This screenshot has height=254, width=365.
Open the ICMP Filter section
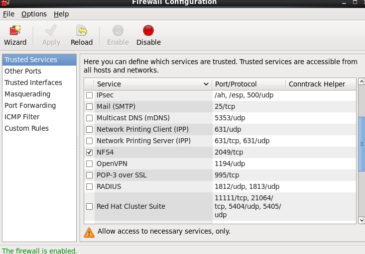[22, 117]
